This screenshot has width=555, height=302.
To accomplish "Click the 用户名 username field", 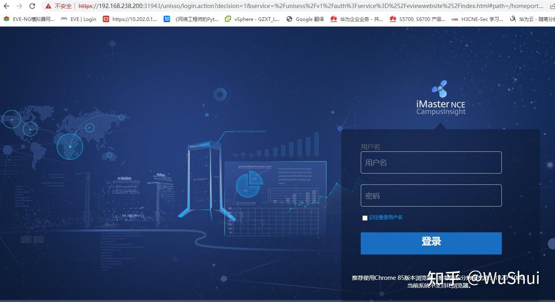I will pos(430,162).
